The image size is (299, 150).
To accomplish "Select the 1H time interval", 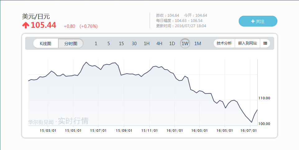I will click(x=147, y=44).
